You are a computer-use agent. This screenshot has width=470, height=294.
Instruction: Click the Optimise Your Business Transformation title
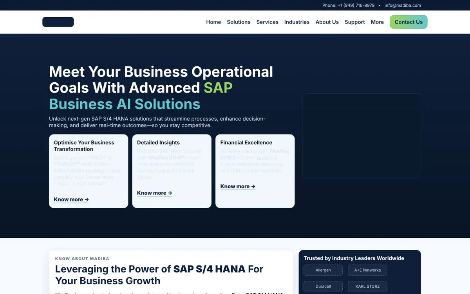point(84,146)
